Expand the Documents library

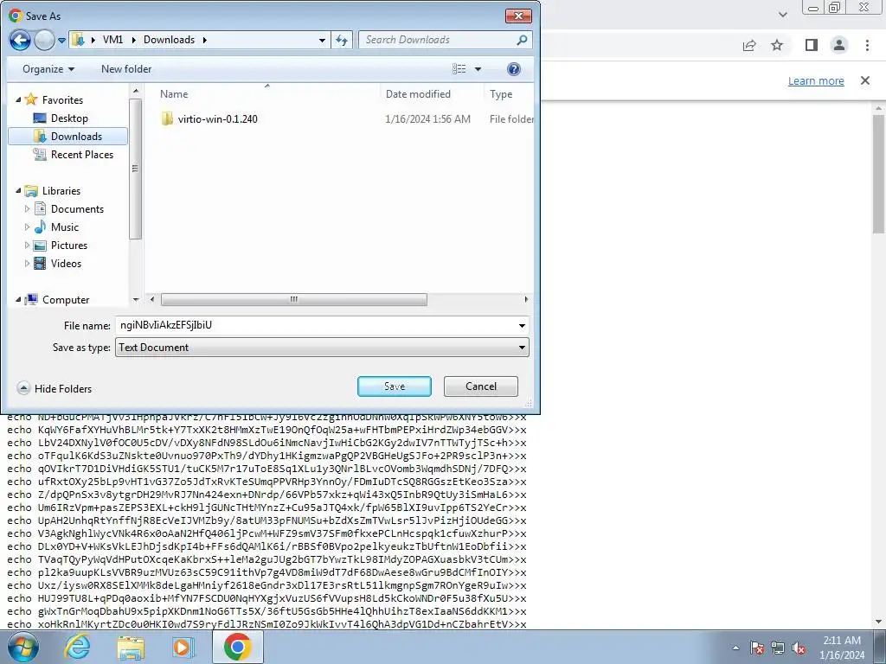point(27,209)
